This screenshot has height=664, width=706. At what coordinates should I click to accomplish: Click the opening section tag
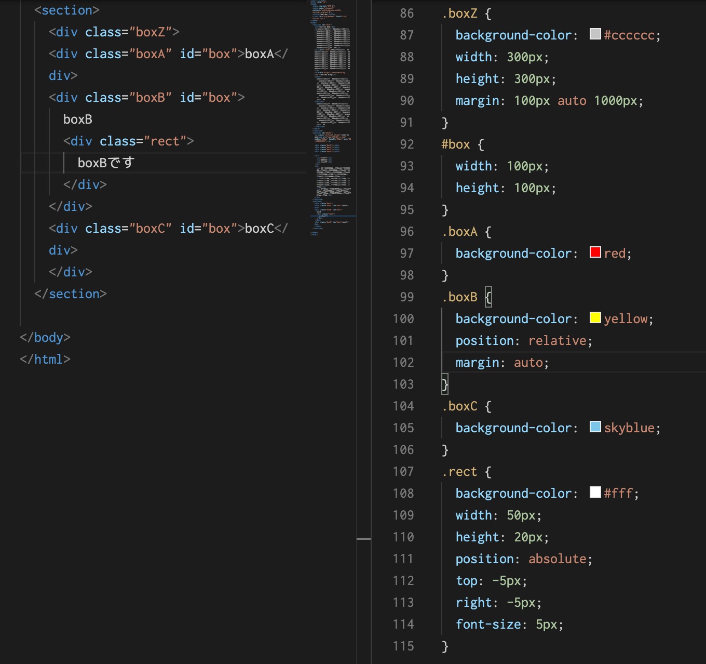tap(66, 10)
